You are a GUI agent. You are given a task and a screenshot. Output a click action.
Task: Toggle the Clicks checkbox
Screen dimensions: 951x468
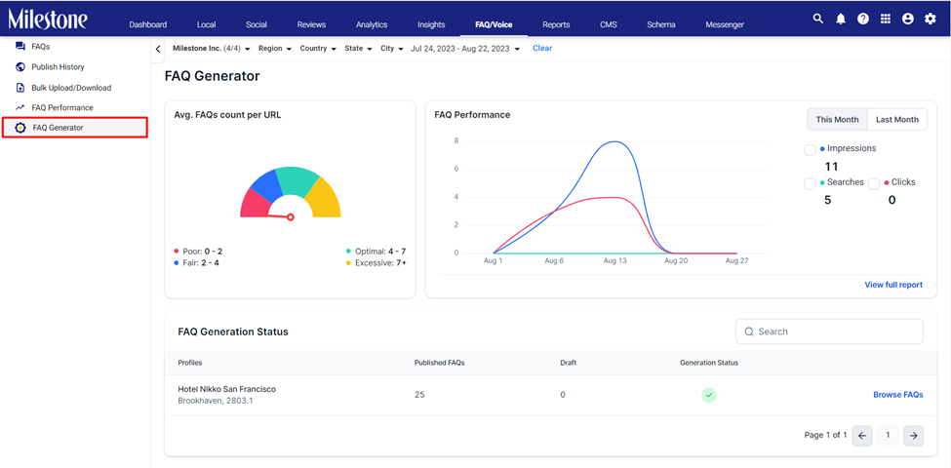(874, 183)
